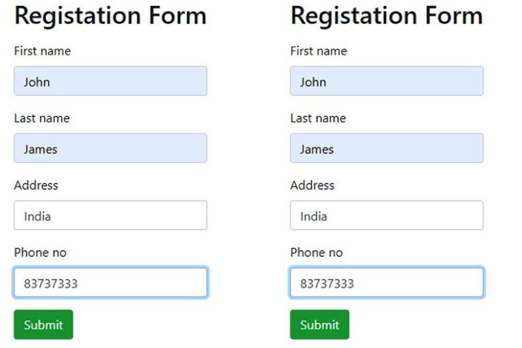Click the Last name label in left form
Screen dimensions: 522x348
point(42,118)
